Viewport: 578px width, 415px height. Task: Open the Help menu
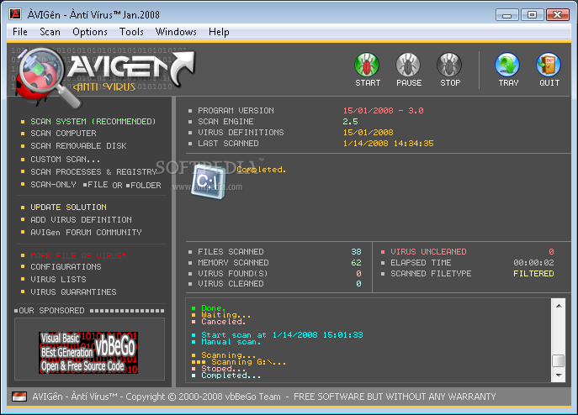point(219,32)
